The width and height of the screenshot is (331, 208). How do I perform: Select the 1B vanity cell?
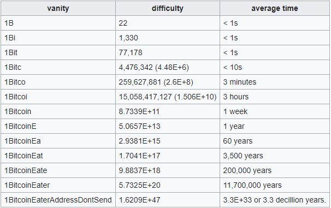click(58, 23)
